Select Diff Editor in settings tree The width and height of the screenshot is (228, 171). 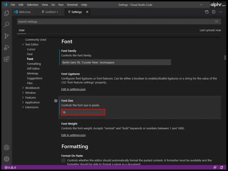[33, 69]
